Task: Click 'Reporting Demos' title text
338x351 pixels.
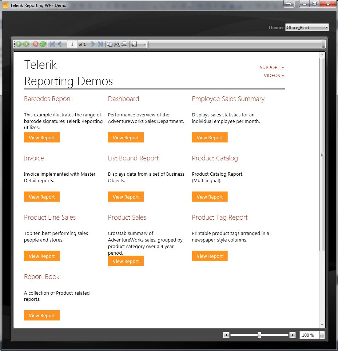Action: [68, 81]
